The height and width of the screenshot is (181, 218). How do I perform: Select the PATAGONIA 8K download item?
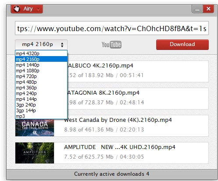[138, 99]
